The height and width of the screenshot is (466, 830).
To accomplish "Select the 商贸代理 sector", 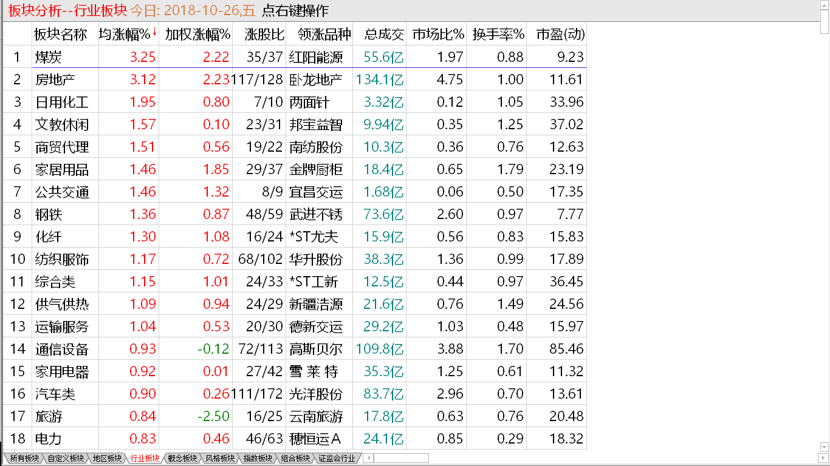I will [62, 147].
